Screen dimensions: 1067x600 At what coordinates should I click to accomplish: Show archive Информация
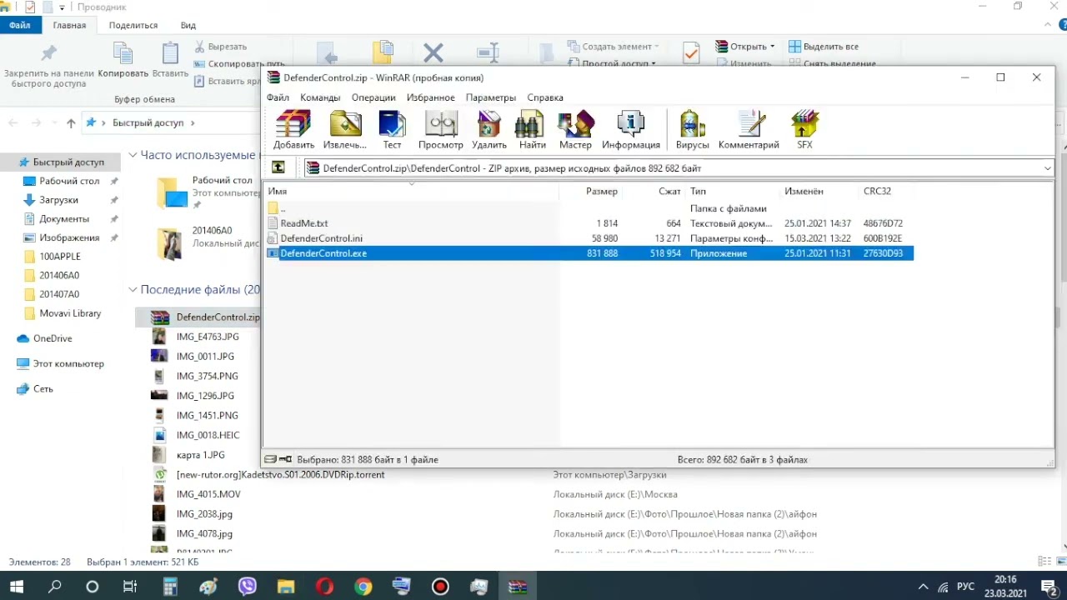point(631,130)
